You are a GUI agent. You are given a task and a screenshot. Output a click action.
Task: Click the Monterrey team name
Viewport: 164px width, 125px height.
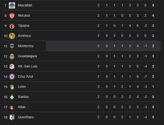pyautogui.click(x=26, y=46)
